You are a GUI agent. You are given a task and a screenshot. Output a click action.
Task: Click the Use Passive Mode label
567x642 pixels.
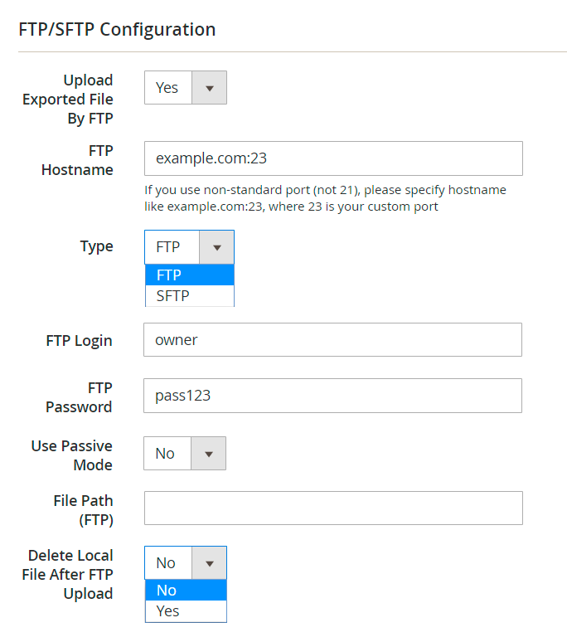point(71,455)
